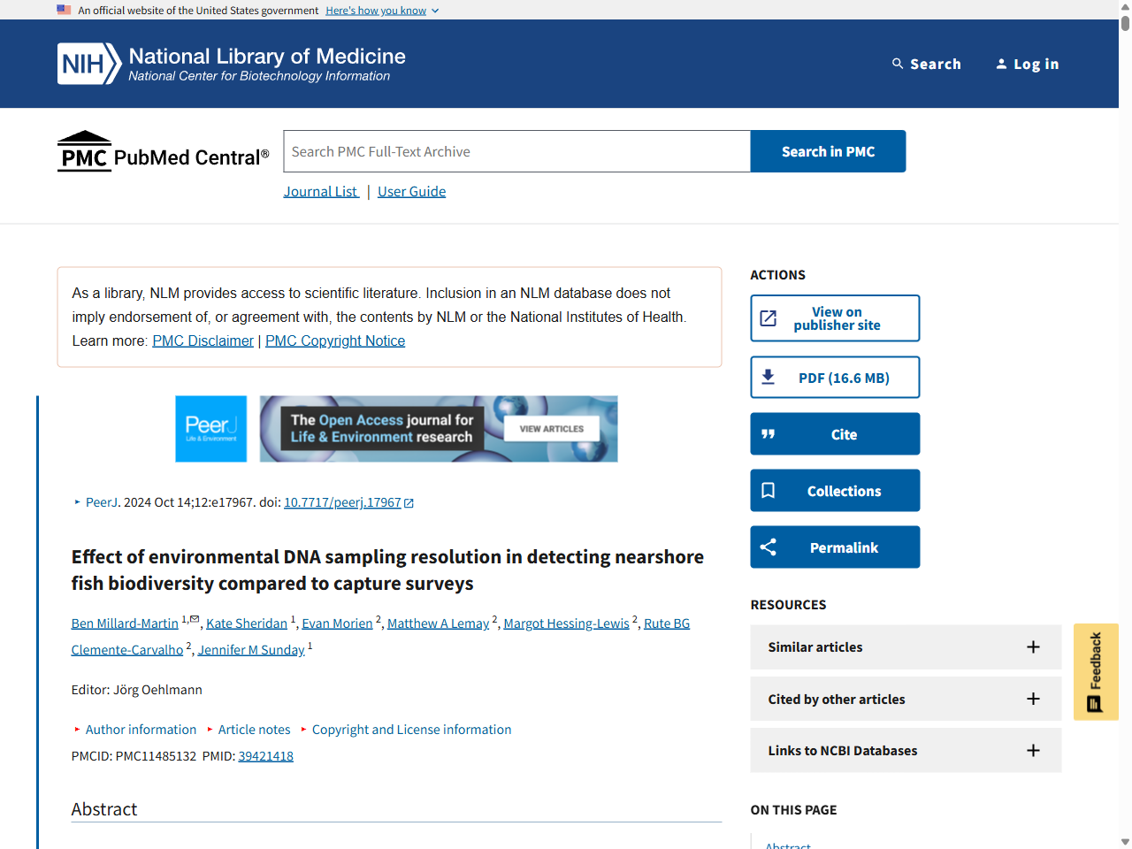Open the Feedback side tab
This screenshot has width=1132, height=849.
point(1096,672)
